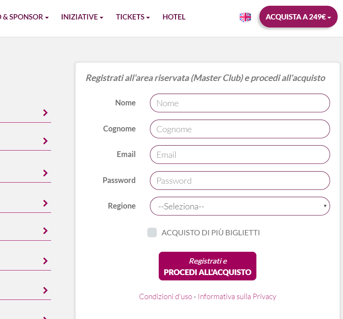The width and height of the screenshot is (343, 319).
Task: Go to the HOTEL menu item
Action: click(x=174, y=17)
